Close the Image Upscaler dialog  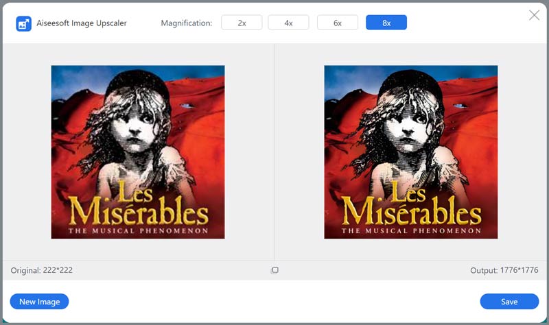pos(534,15)
